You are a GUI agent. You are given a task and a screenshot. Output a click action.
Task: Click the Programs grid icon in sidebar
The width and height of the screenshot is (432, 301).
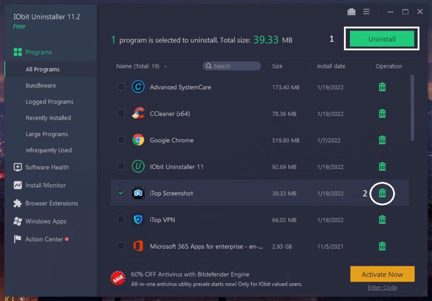click(18, 52)
